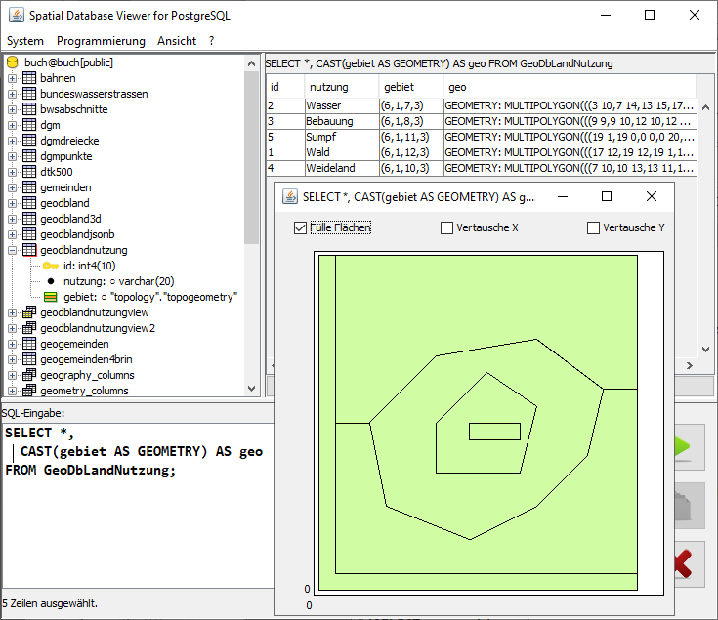Click the table icon next to dtk500
This screenshot has height=620, width=718.
tap(29, 172)
